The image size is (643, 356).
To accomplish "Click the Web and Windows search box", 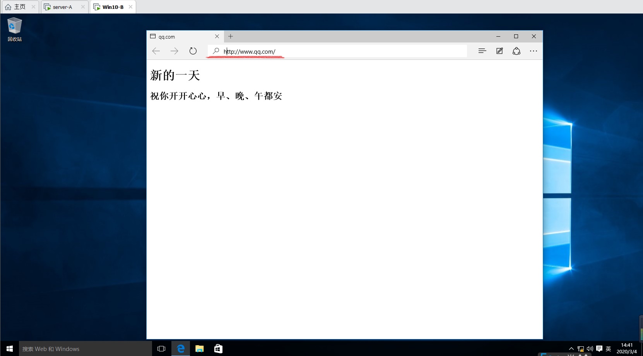I will click(x=86, y=349).
